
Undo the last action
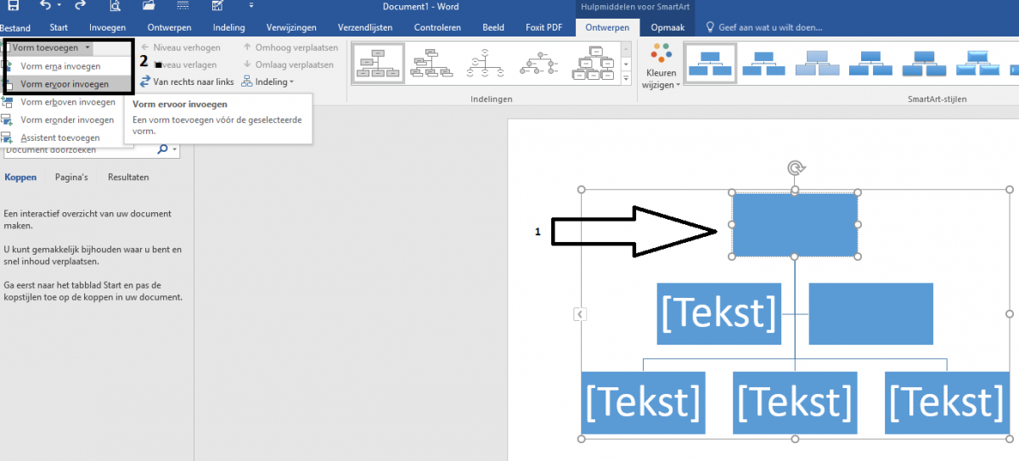click(46, 6)
